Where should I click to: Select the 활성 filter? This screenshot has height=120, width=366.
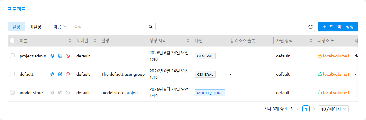coord(16,26)
